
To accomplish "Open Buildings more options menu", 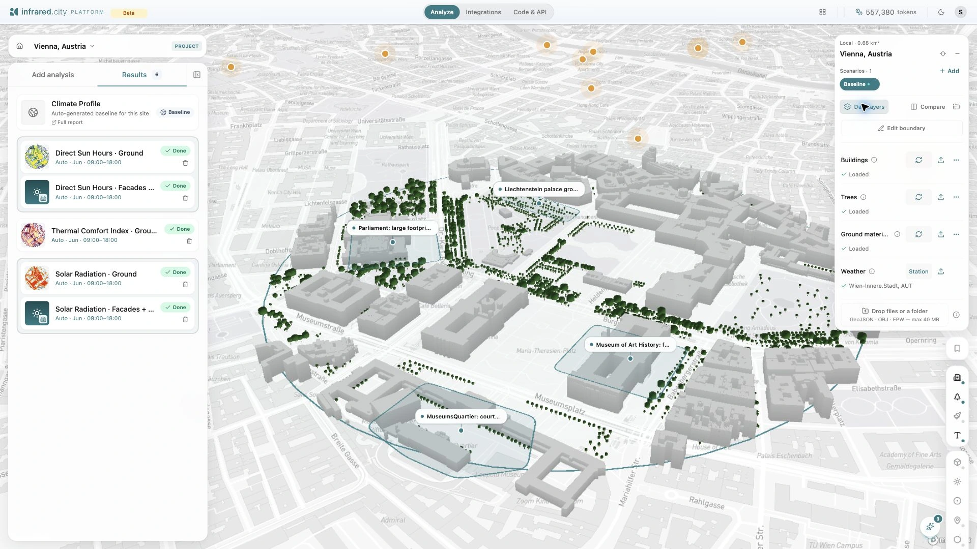I will [x=956, y=160].
